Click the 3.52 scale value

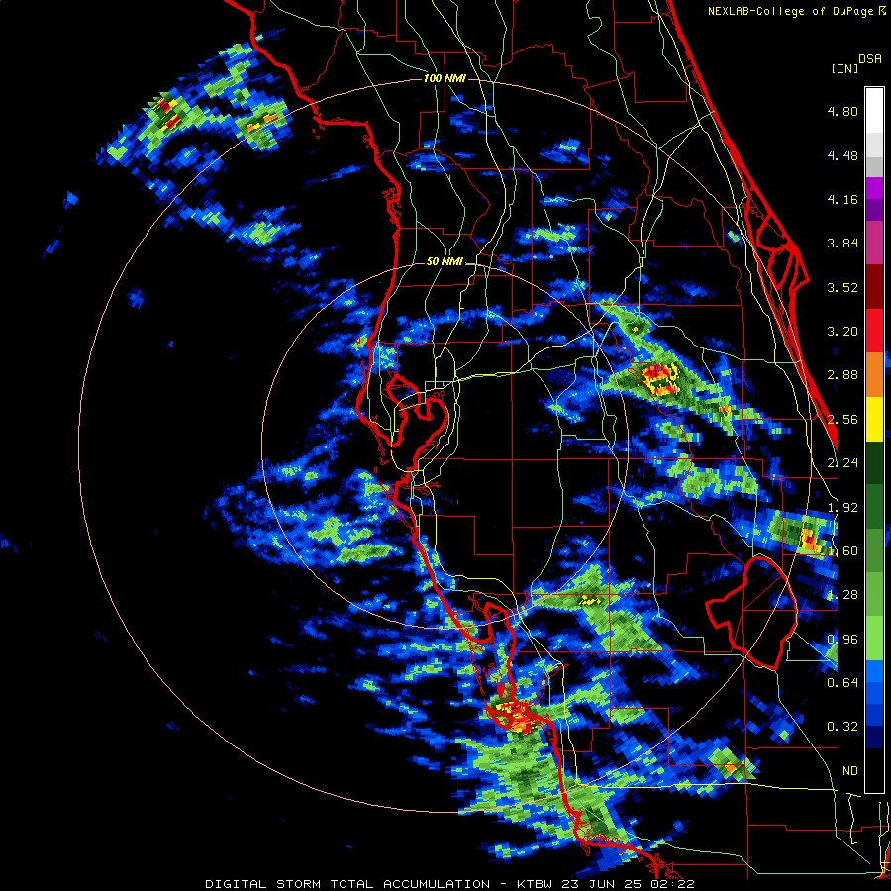pos(842,287)
